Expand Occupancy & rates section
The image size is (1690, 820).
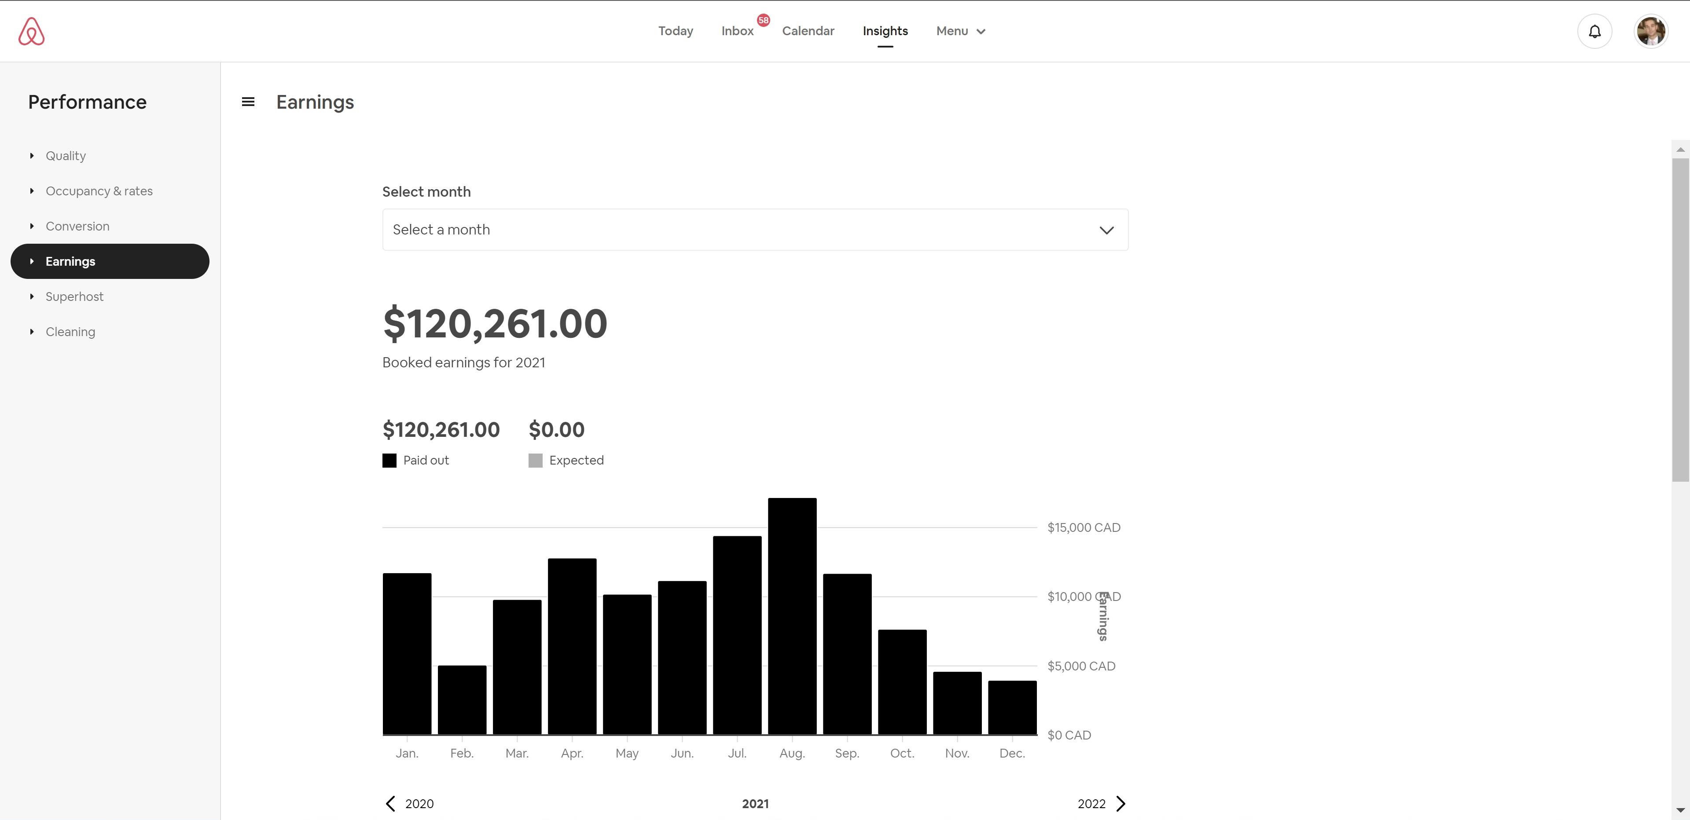point(99,191)
